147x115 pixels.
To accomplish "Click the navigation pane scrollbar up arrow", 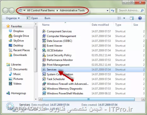I will point(36,24).
